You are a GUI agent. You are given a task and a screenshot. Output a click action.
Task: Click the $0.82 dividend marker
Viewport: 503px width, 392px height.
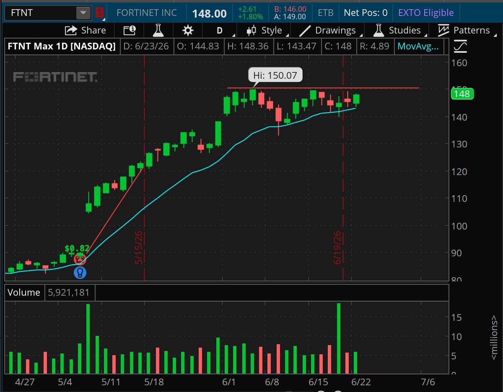(x=77, y=248)
